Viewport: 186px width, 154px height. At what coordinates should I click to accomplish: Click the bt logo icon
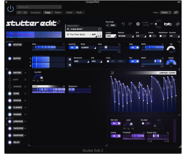tap(168, 24)
